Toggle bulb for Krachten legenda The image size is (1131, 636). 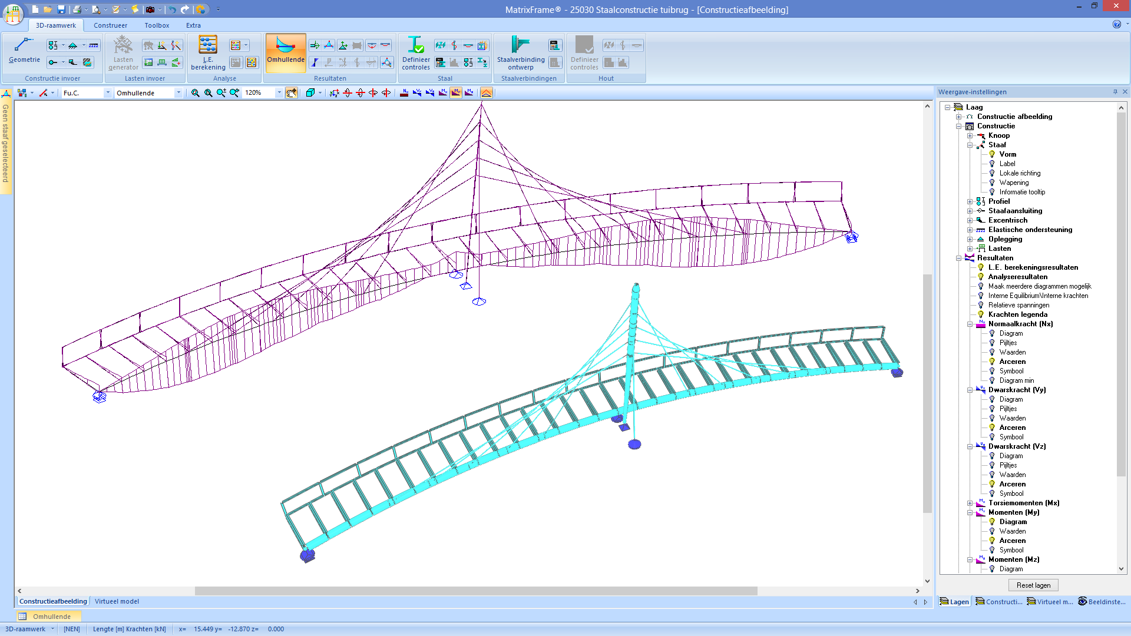pyautogui.click(x=981, y=314)
